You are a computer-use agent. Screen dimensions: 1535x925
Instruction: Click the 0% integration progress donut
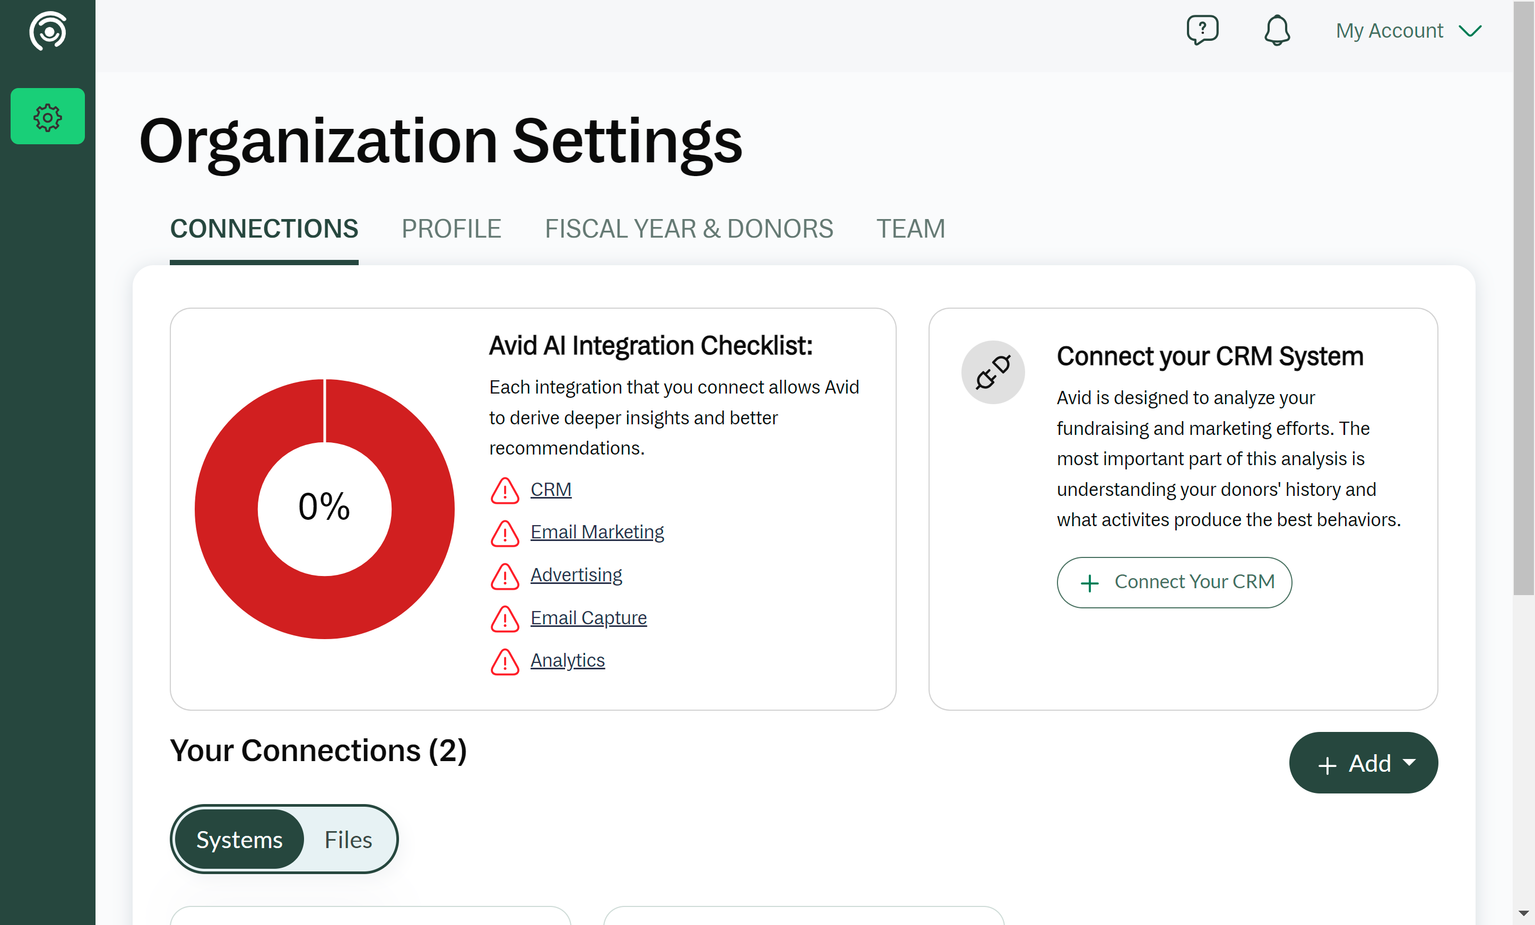point(324,508)
